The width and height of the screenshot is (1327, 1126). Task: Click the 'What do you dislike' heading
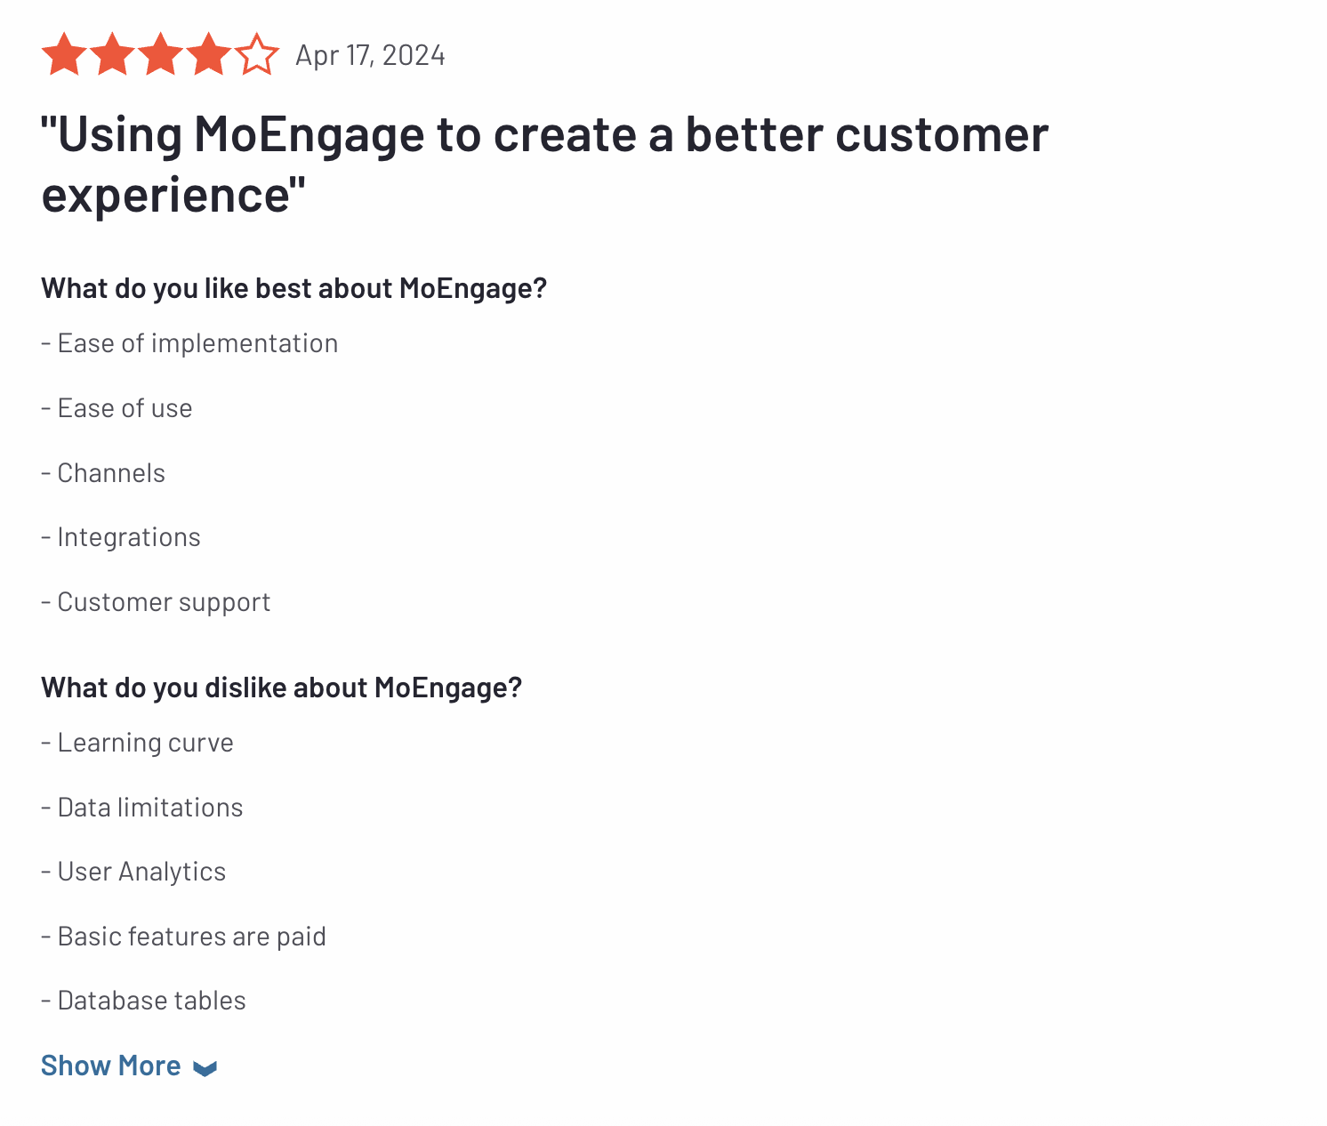tap(281, 688)
